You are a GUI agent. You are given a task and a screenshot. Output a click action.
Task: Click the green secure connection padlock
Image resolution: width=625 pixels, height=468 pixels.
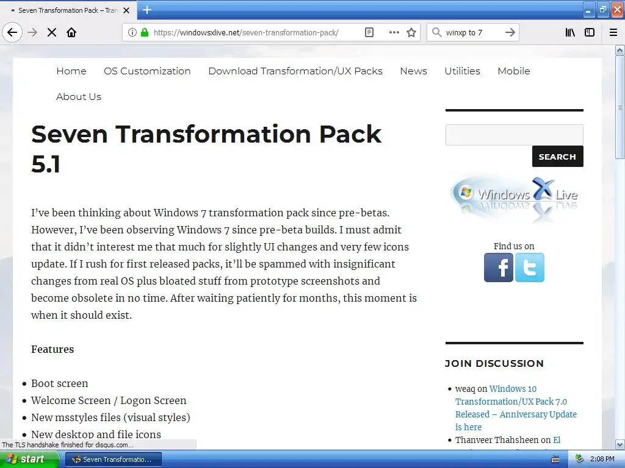point(145,32)
